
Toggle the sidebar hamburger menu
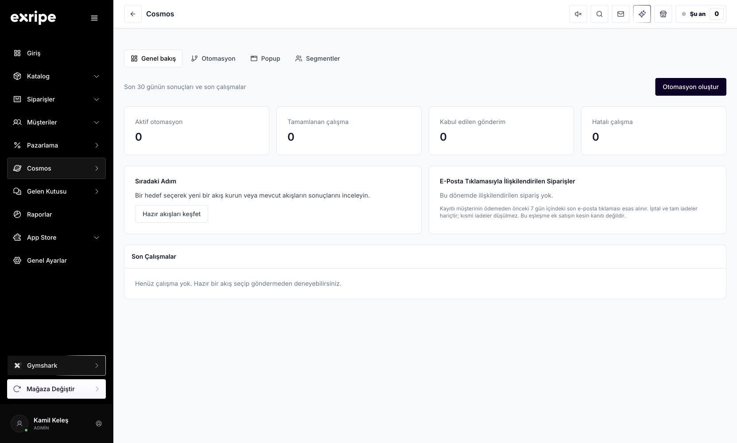tap(94, 18)
